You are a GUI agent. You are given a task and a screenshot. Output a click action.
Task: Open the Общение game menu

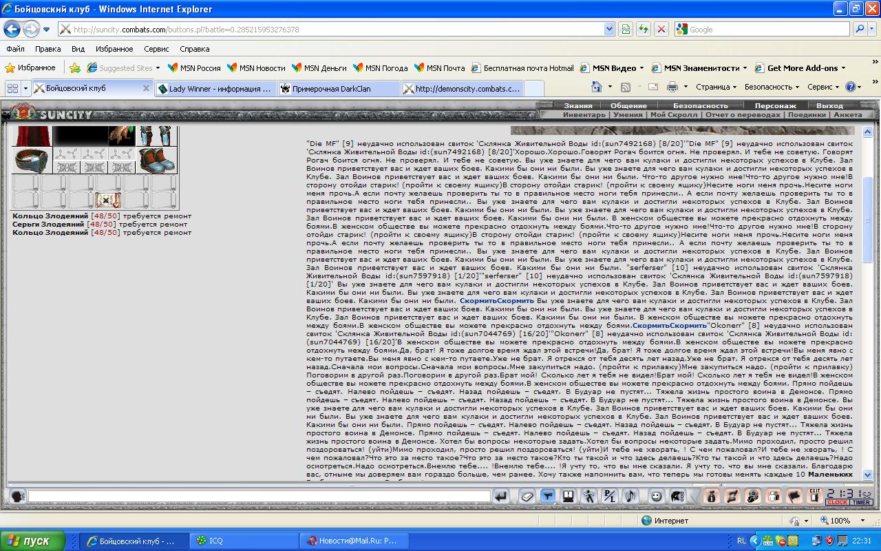point(628,106)
